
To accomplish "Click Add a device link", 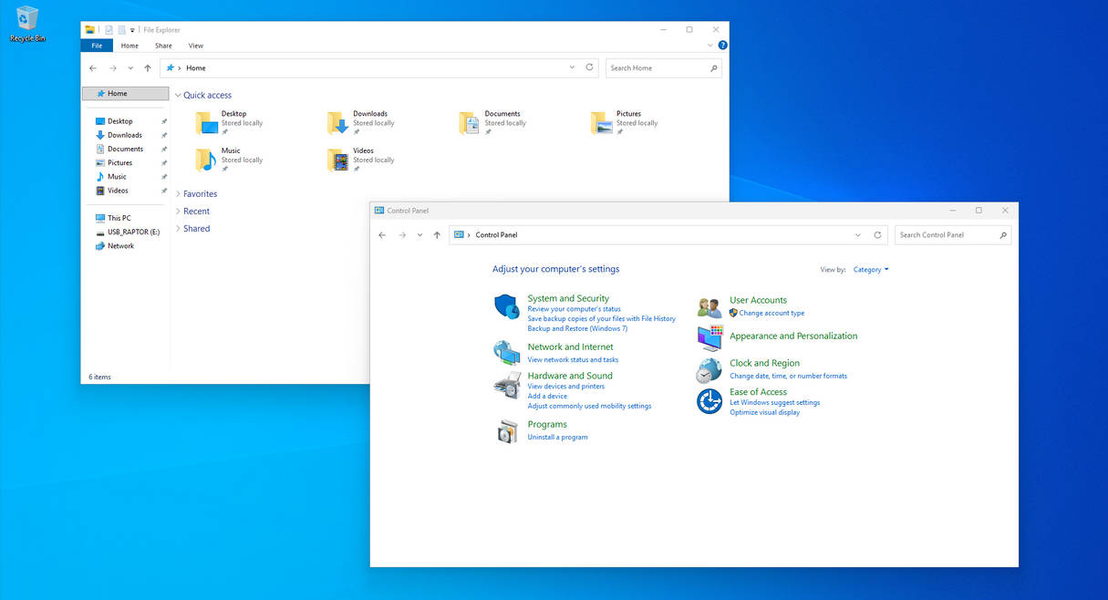I will click(547, 396).
